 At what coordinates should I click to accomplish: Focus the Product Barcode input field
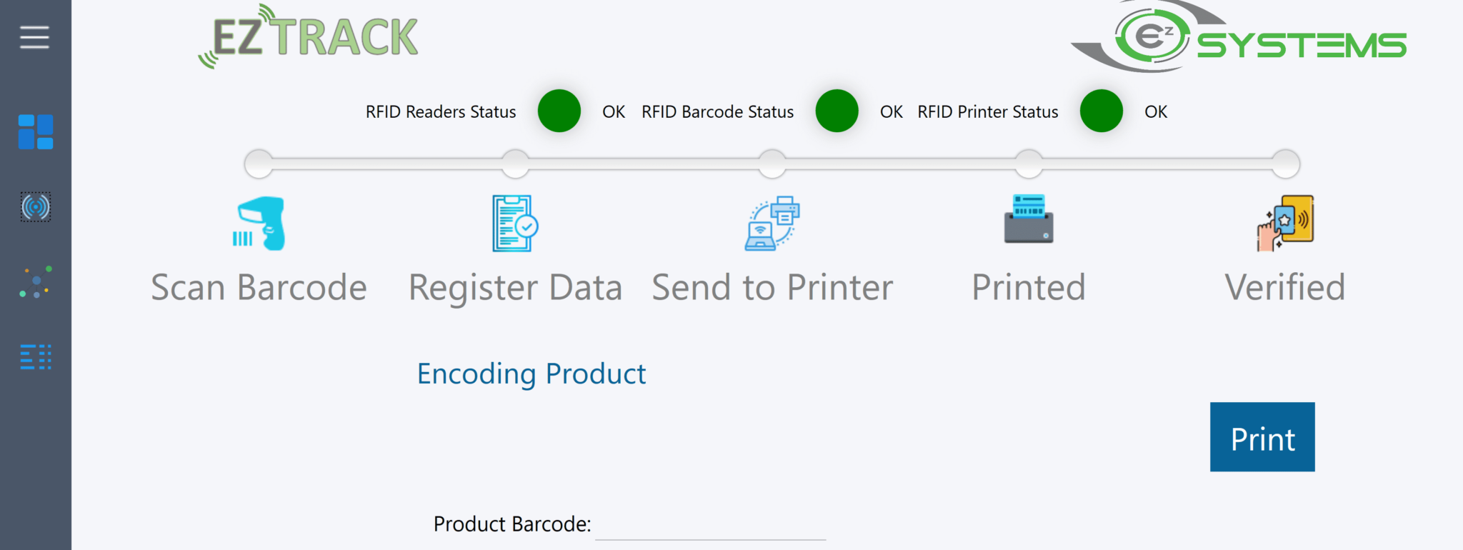pos(710,526)
